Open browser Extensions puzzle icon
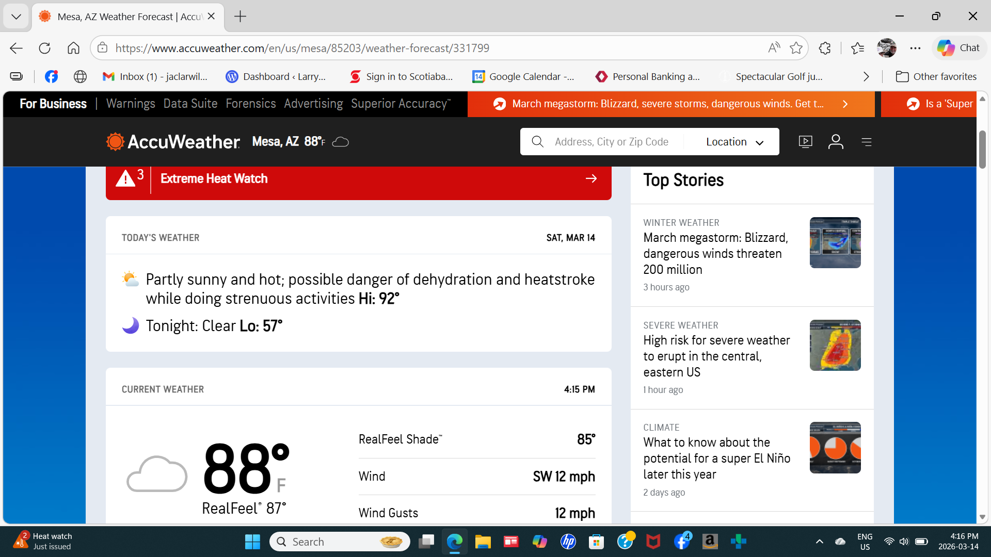Viewport: 991px width, 557px height. pos(825,48)
